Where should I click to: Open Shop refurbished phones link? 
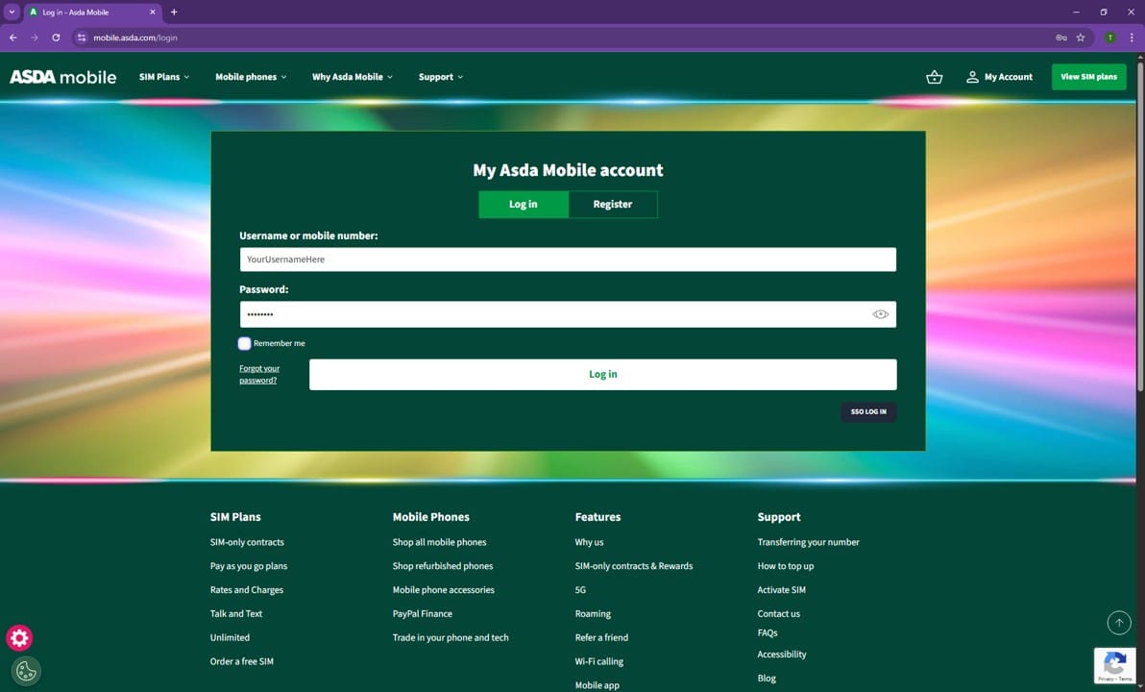pyautogui.click(x=443, y=566)
